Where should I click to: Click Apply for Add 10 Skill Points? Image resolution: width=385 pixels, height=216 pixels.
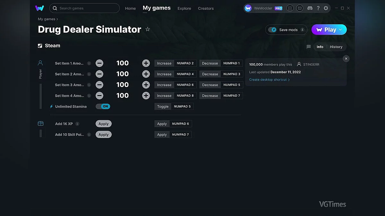(104, 135)
